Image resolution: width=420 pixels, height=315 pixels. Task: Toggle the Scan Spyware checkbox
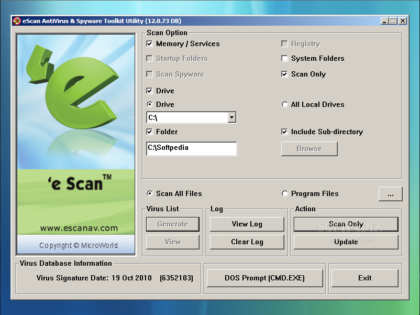click(x=149, y=74)
